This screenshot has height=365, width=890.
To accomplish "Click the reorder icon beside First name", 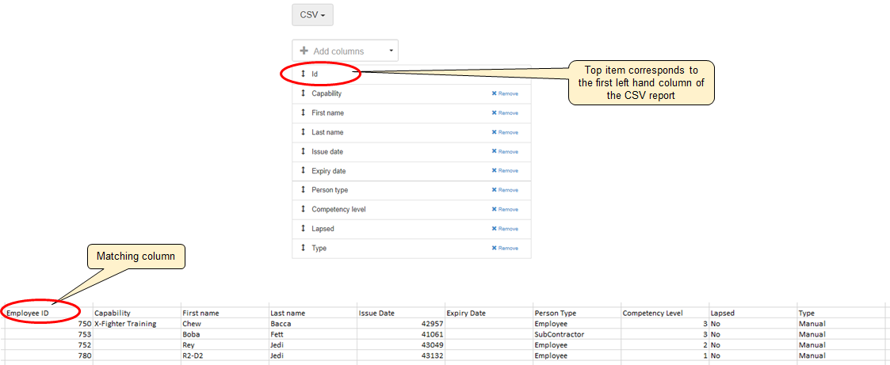I will click(303, 112).
